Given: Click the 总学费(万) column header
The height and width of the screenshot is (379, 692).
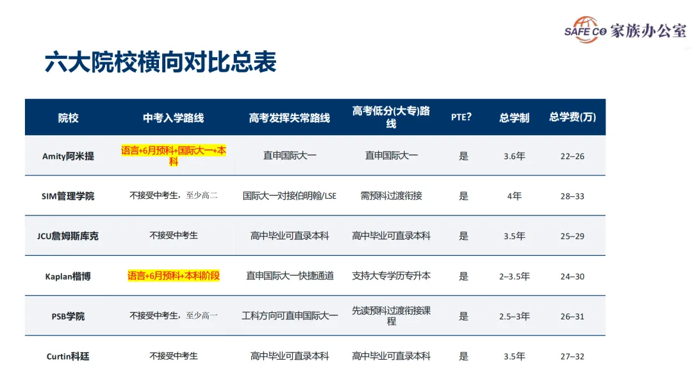Looking at the screenshot, I should coord(572,117).
